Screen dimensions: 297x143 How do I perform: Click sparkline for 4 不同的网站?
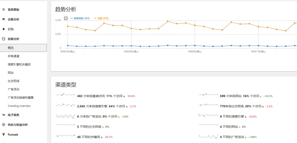click(x=208, y=124)
